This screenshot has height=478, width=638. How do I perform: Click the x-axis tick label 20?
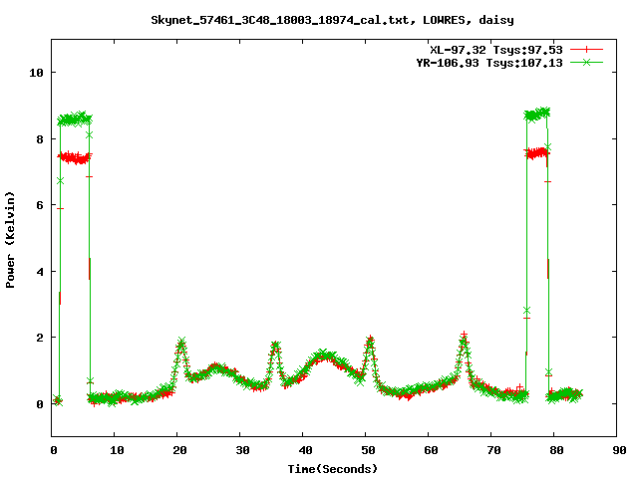(x=179, y=450)
